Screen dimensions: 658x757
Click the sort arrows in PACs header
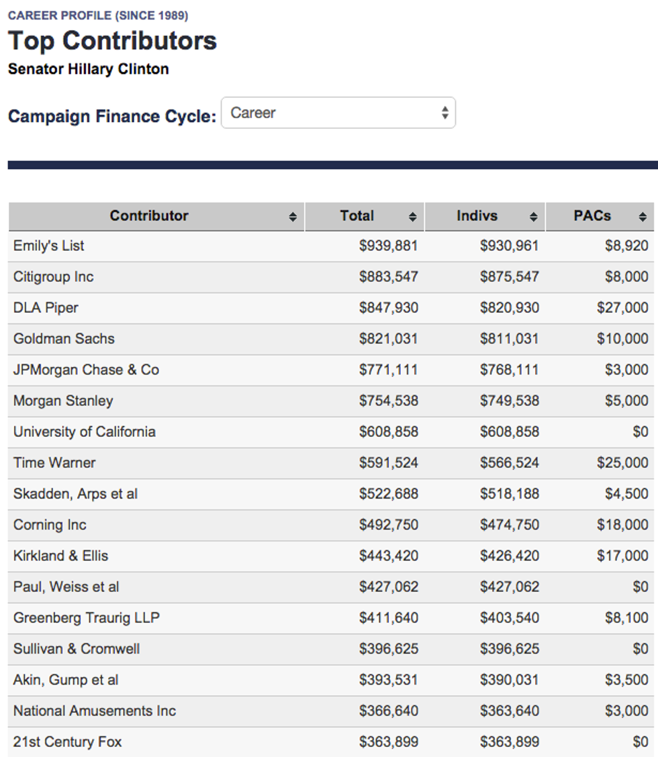click(x=642, y=217)
